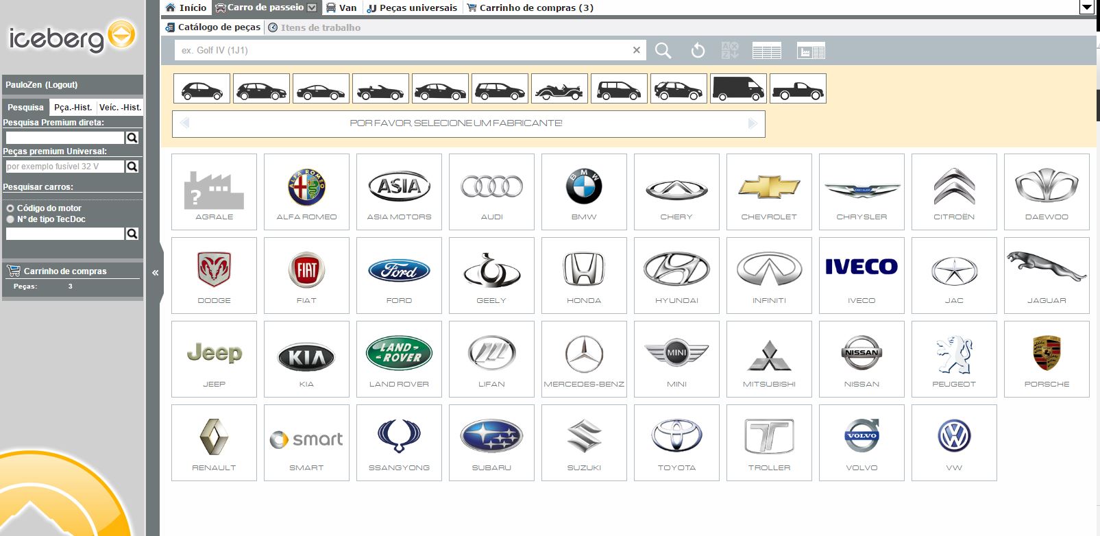Select the vintage roadster body type icon

559,88
